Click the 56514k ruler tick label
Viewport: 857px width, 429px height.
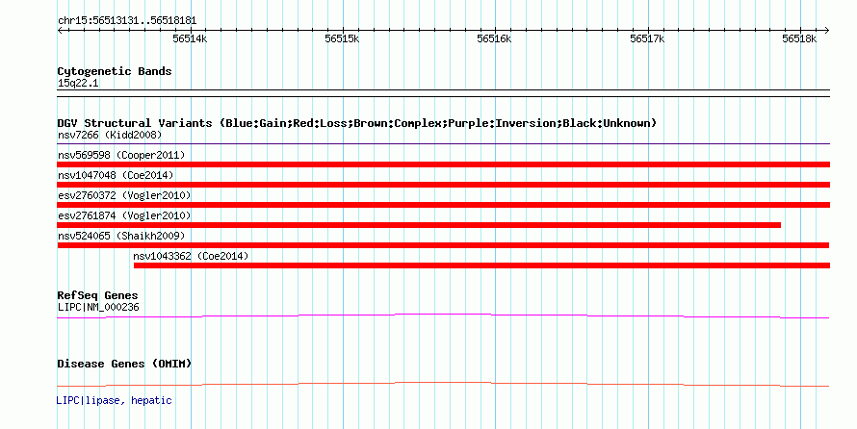(190, 38)
